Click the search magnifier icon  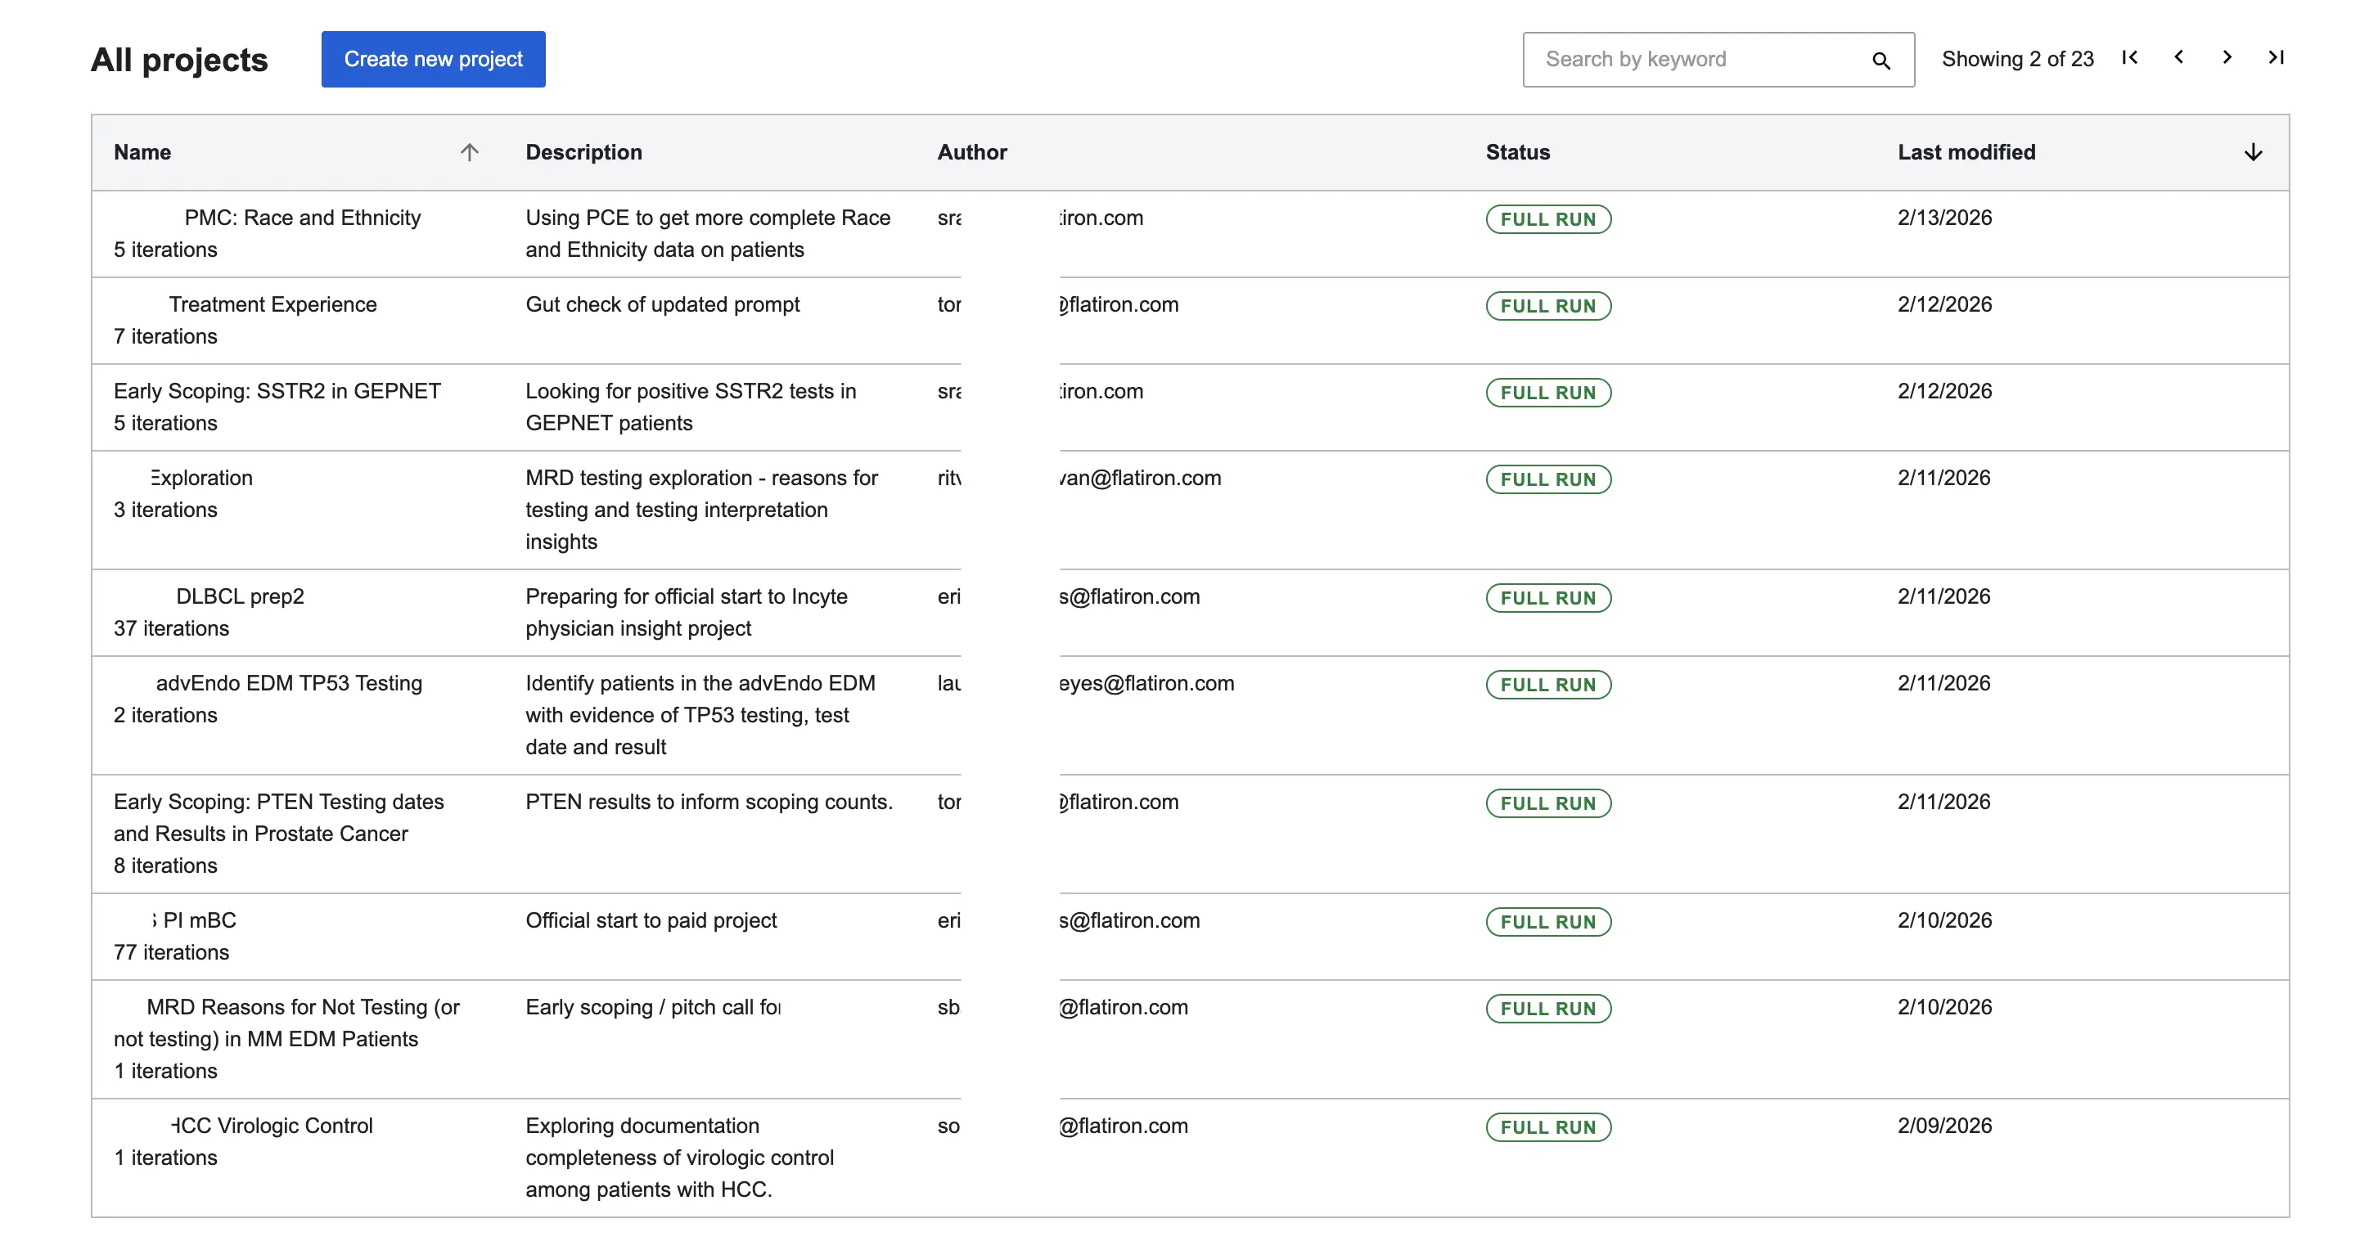point(1881,59)
